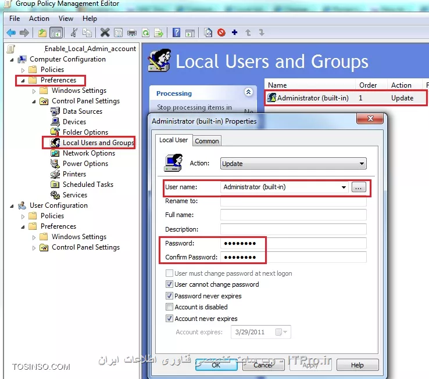429x379 pixels.
Task: Select Data Sources in the tree
Action: pos(83,111)
